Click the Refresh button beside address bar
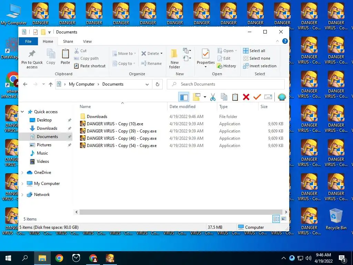This screenshot has width=353, height=265. (158, 84)
